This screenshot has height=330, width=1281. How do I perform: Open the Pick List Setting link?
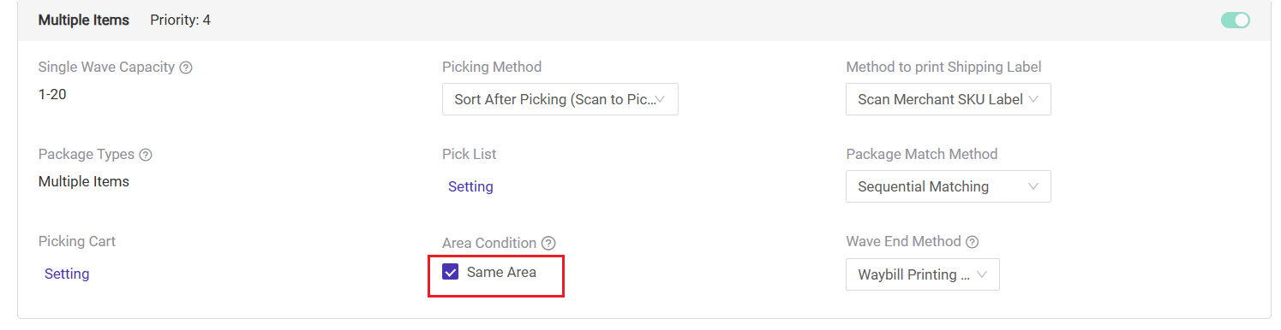click(470, 186)
